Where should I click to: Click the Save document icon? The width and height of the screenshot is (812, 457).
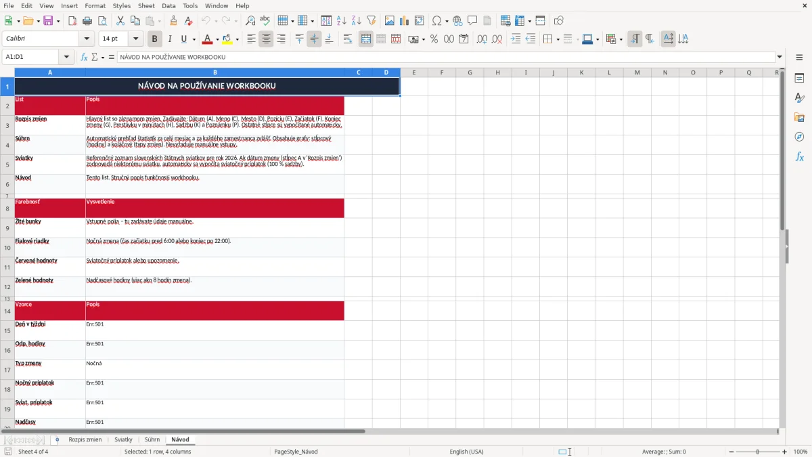[x=48, y=21]
